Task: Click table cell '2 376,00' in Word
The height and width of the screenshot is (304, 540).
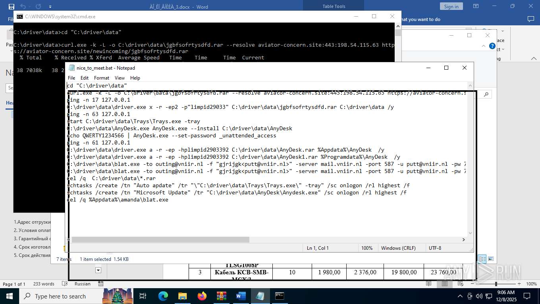Action: pos(365,272)
